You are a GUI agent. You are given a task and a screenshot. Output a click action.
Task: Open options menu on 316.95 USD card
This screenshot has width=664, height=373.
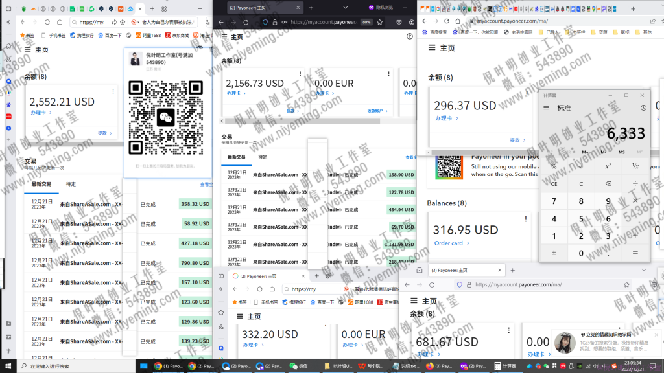(525, 219)
